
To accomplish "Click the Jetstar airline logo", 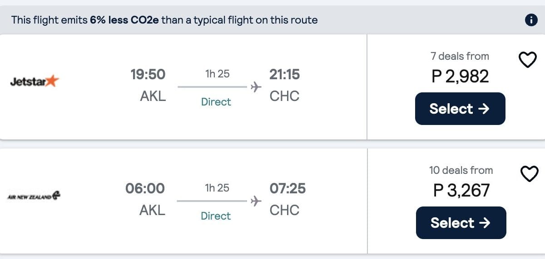I will click(x=35, y=82).
